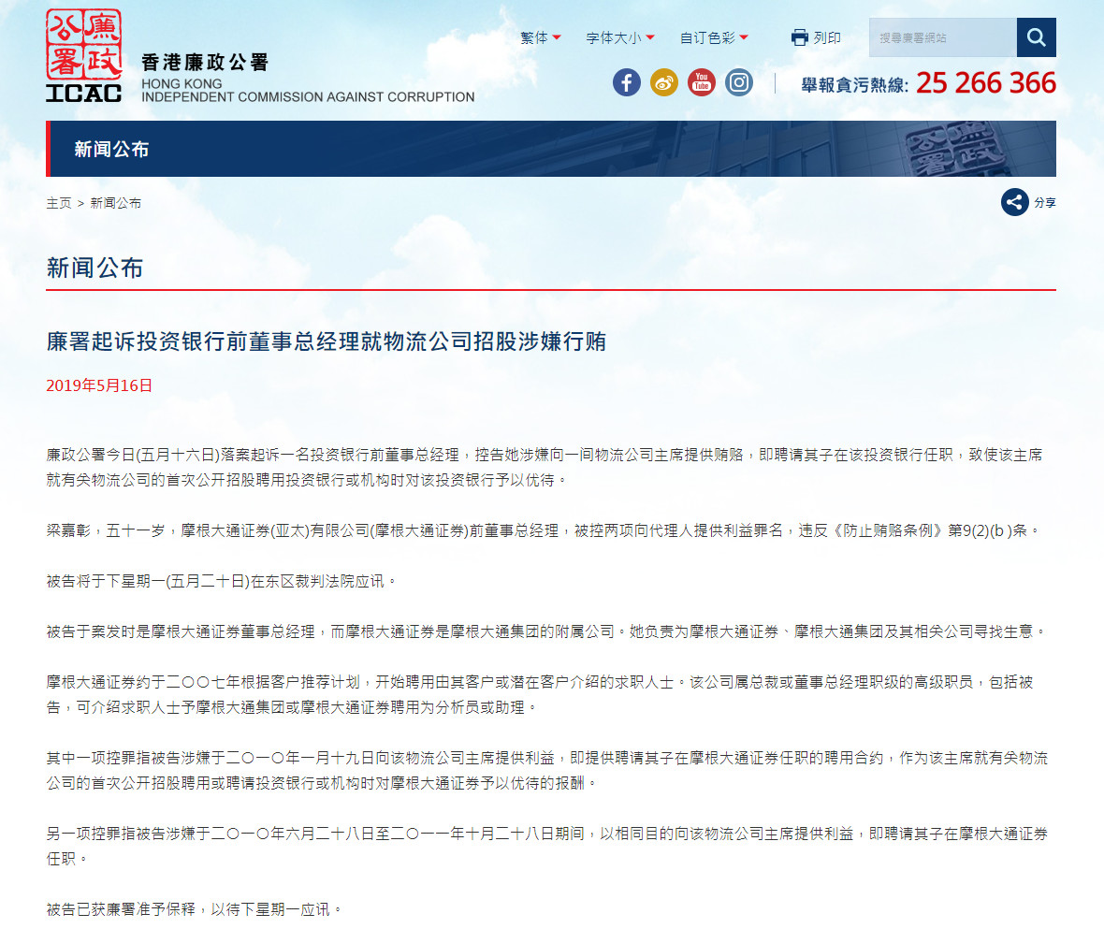Click the article headline about 廉署起诉投资银行
Image resolution: width=1104 pixels, height=943 pixels.
tap(327, 341)
